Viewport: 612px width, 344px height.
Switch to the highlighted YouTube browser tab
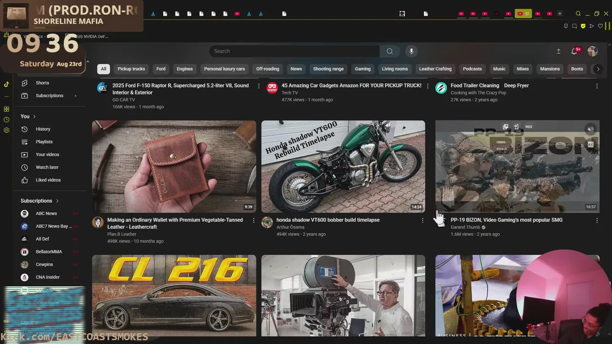tap(523, 14)
